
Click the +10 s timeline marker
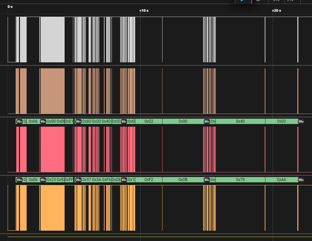click(x=144, y=11)
